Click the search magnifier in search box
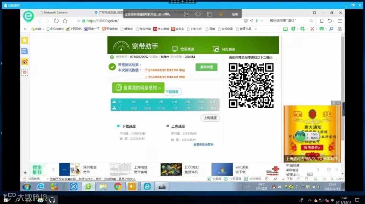 coord(311,21)
